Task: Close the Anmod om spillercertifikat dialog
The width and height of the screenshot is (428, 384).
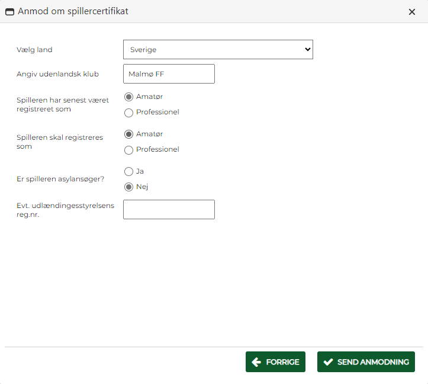Action: (412, 12)
